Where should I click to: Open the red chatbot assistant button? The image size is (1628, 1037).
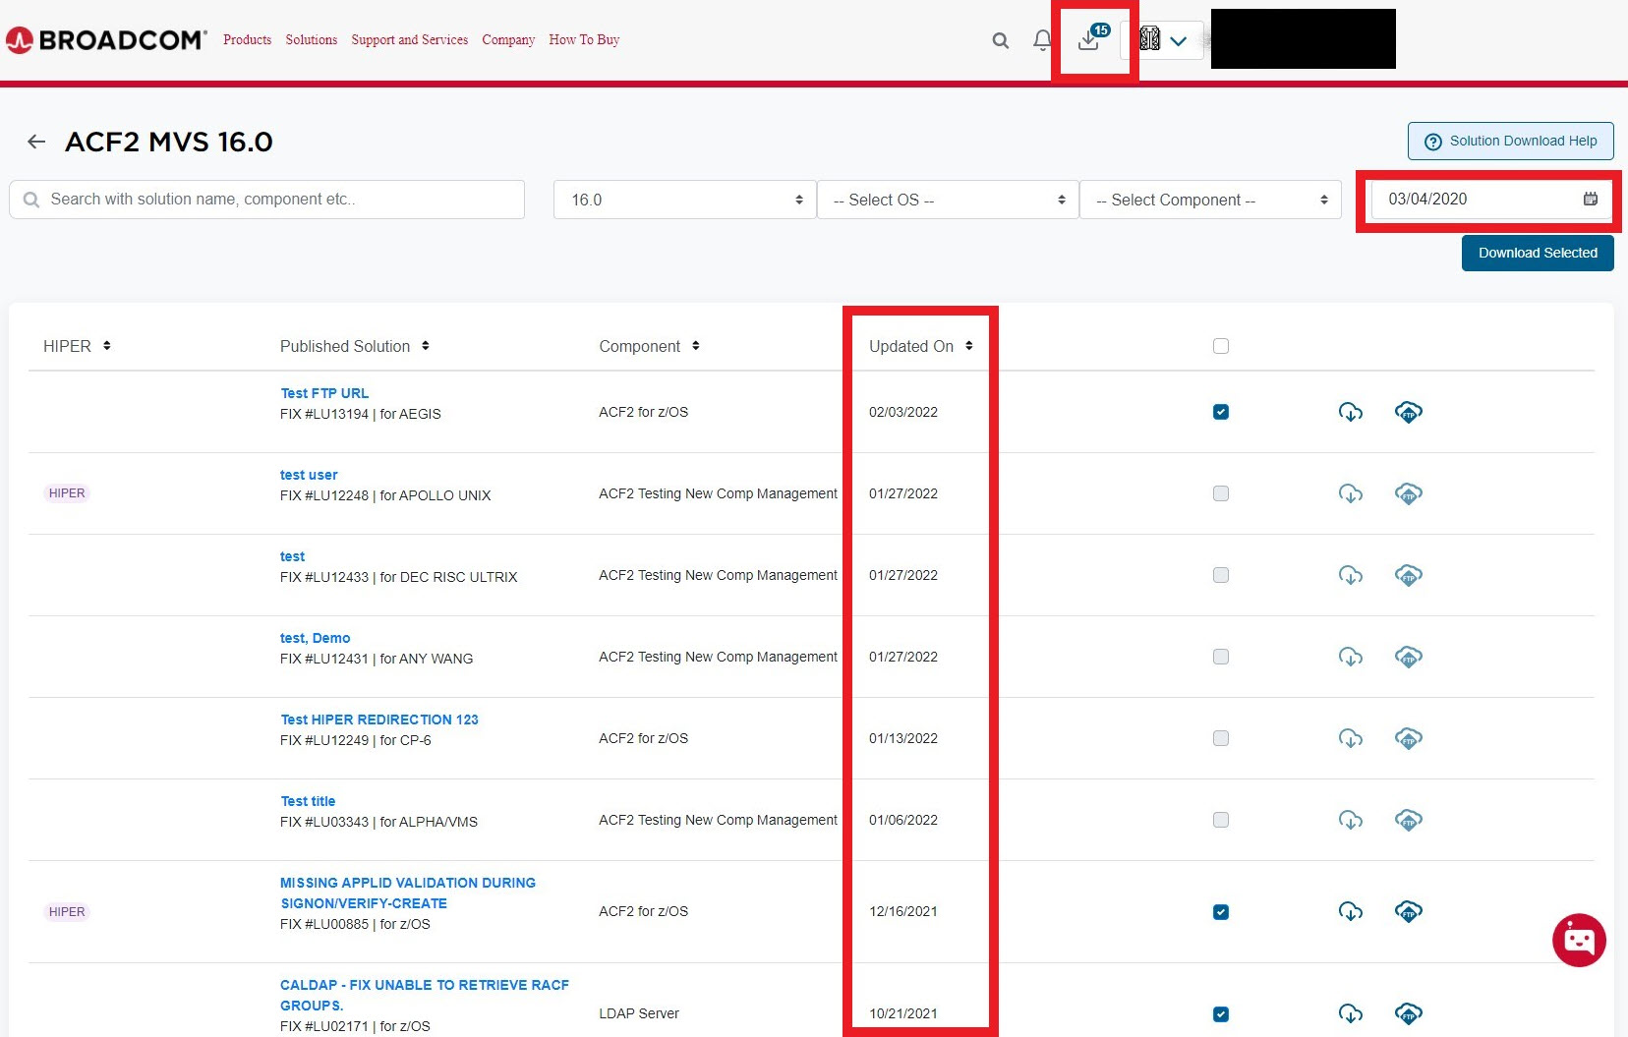(1579, 941)
